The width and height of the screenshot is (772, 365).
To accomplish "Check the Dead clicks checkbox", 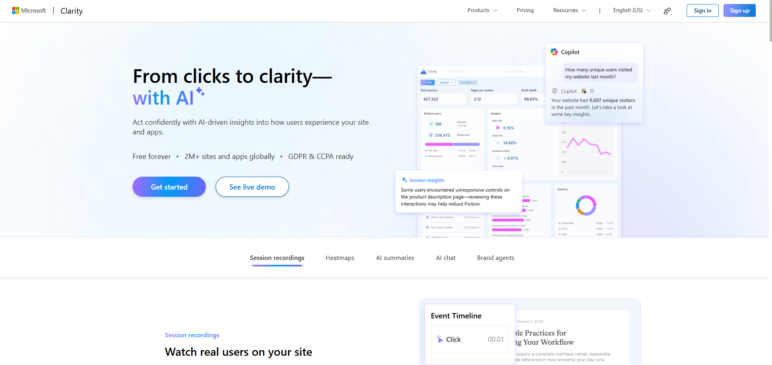I will (x=498, y=143).
